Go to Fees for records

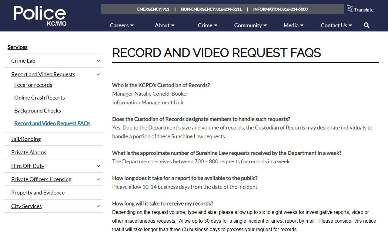33,85
